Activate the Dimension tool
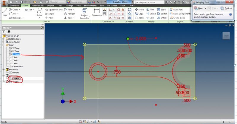This screenshot has height=124, width=237. click(x=97, y=12)
